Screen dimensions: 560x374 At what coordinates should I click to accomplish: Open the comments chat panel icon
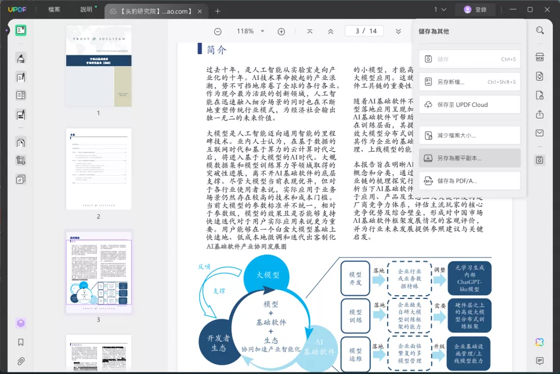click(x=540, y=361)
